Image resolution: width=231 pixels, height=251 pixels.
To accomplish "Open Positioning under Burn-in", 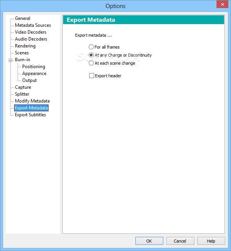I will pyautogui.click(x=34, y=67).
